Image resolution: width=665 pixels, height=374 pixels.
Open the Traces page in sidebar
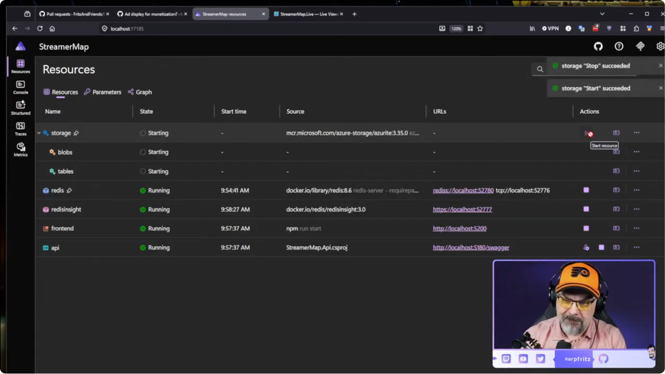[21, 129]
